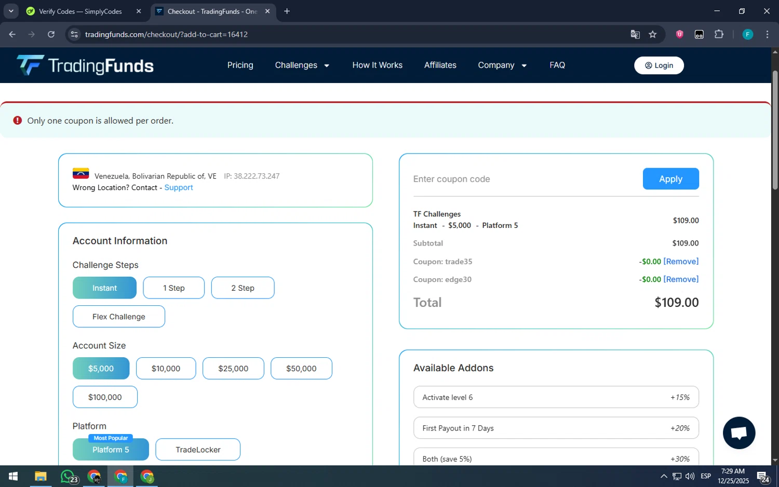
Task: Select Platform 5 as platform
Action: pos(111,449)
